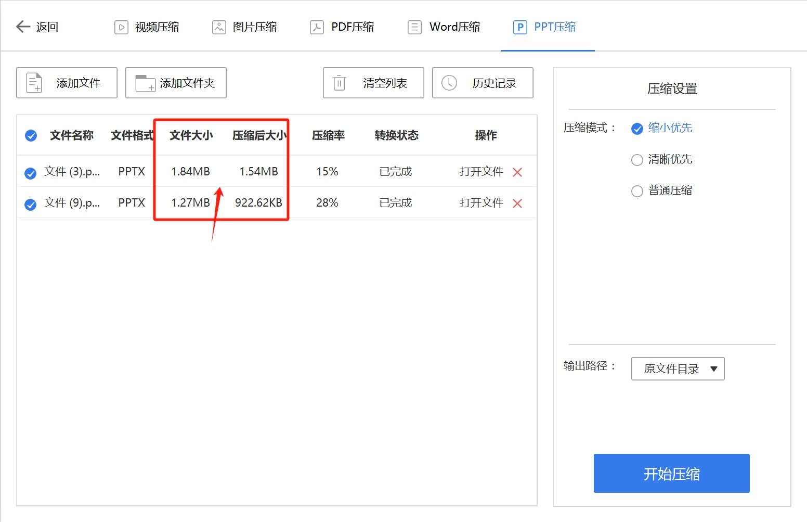Screen dimensions: 807x522
Task: Click the 添加文件夹 button
Action: point(176,83)
